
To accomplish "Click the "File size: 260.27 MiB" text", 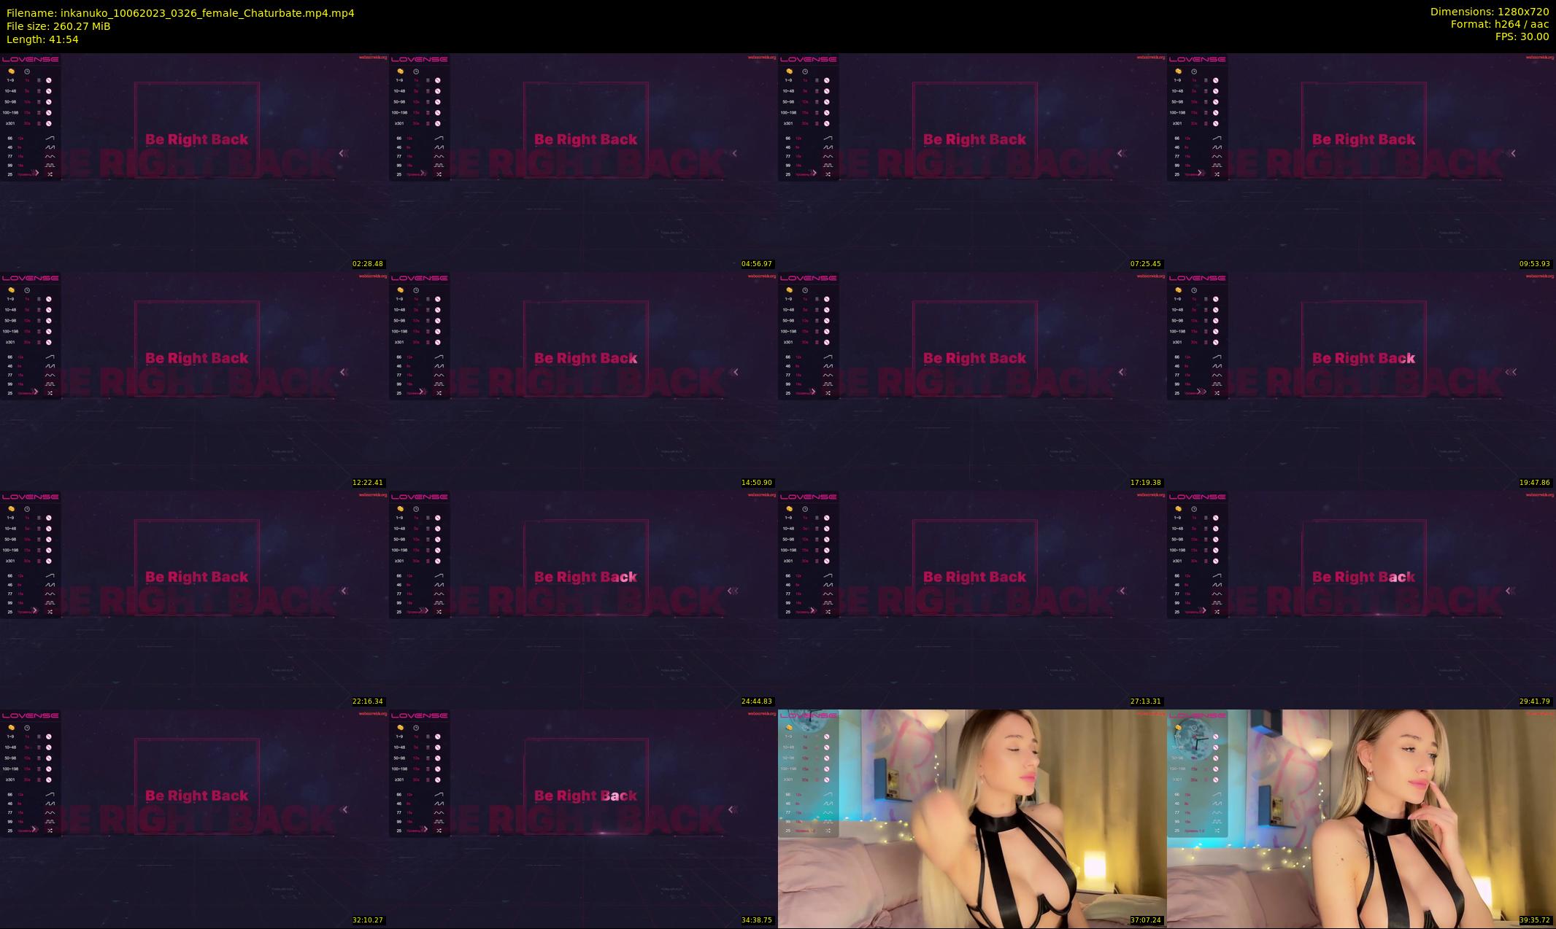I will pos(58,26).
